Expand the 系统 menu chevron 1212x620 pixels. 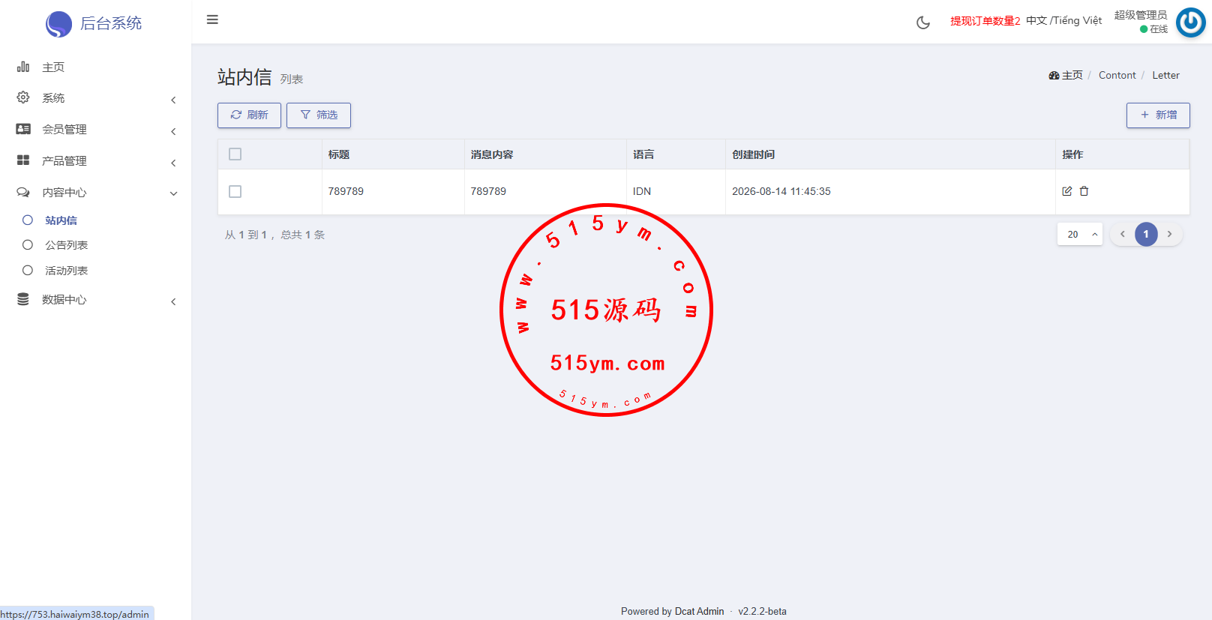click(x=173, y=100)
